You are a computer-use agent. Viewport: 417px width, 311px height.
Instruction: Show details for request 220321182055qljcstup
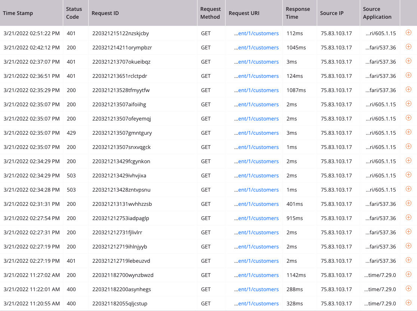[x=408, y=303]
